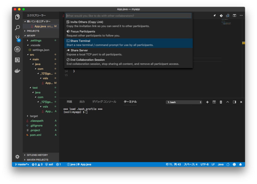
Task: Open .classpath file
Action: point(41,121)
